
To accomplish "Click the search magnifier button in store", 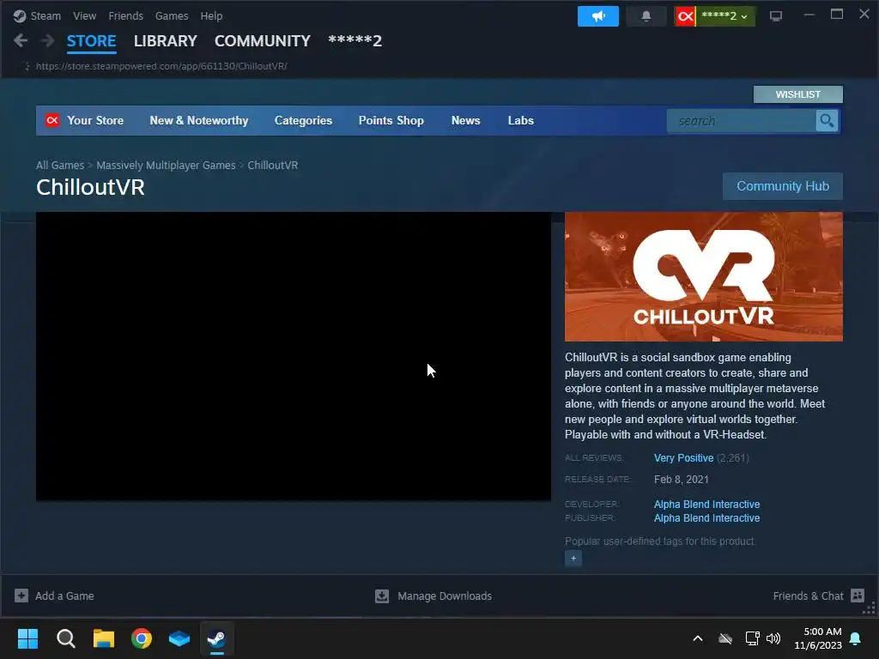I will pos(827,120).
